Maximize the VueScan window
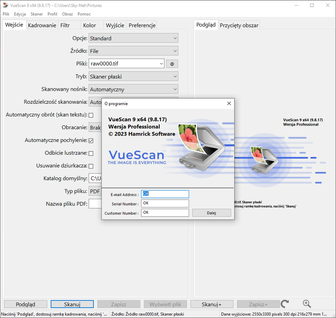Viewport: 336px width, 318px height. click(x=312, y=5)
